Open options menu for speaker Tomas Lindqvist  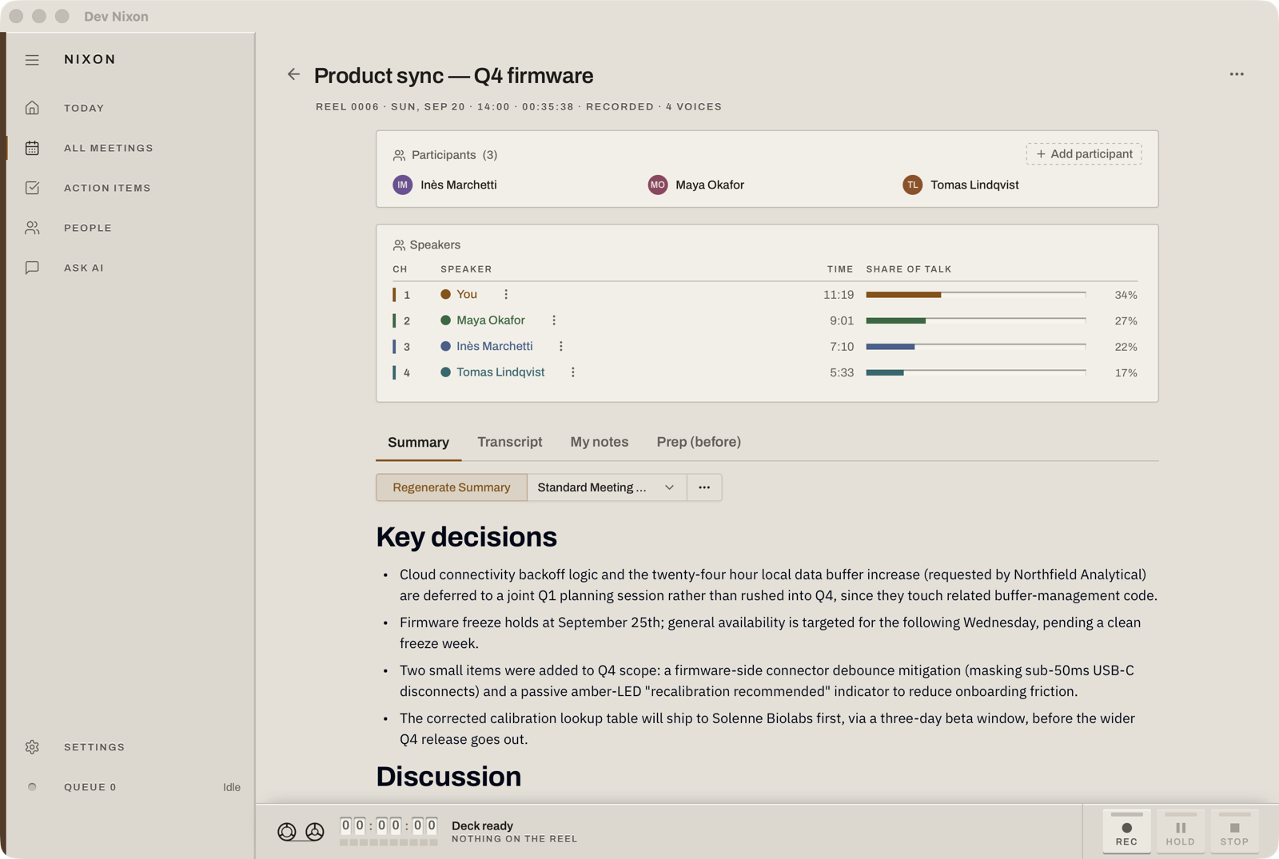(x=573, y=372)
